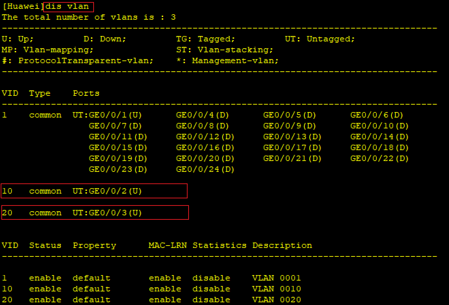
Task: Click description 'VLAN 0001'
Action: [276, 278]
